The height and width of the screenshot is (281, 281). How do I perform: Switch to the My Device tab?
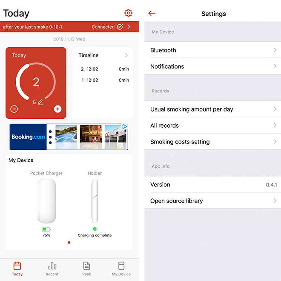click(x=121, y=269)
